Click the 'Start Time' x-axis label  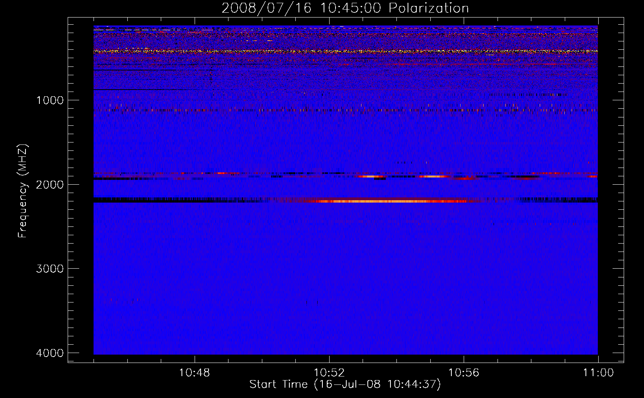coord(345,384)
